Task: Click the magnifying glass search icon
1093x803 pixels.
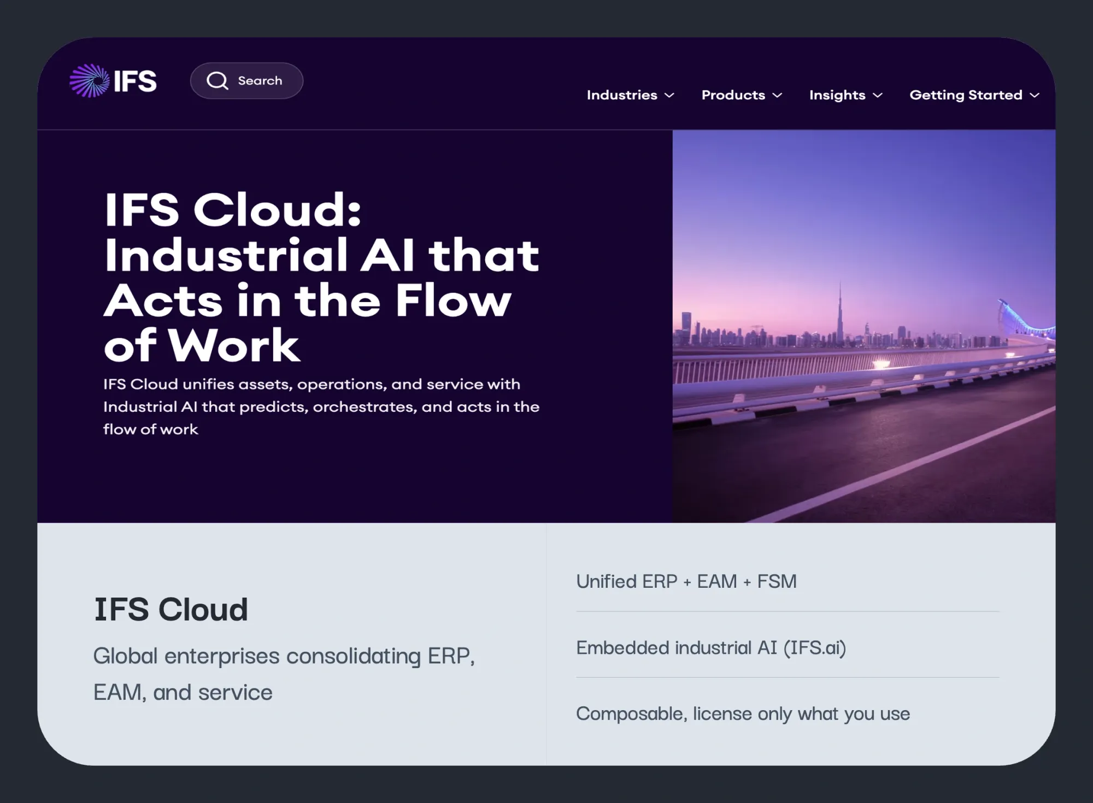Action: (x=217, y=81)
